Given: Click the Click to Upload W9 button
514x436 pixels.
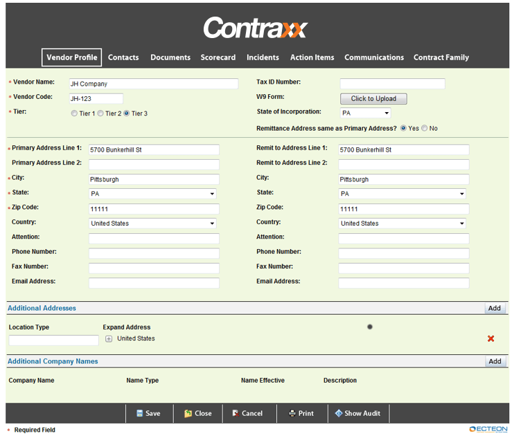Looking at the screenshot, I should click(373, 98).
